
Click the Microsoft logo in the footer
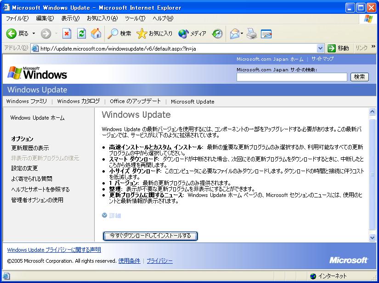[x=349, y=260]
